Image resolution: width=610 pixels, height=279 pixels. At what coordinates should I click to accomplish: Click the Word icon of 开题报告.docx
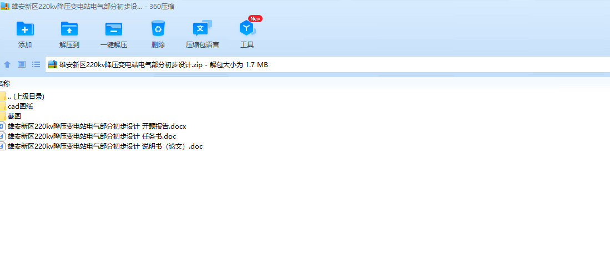pyautogui.click(x=3, y=126)
